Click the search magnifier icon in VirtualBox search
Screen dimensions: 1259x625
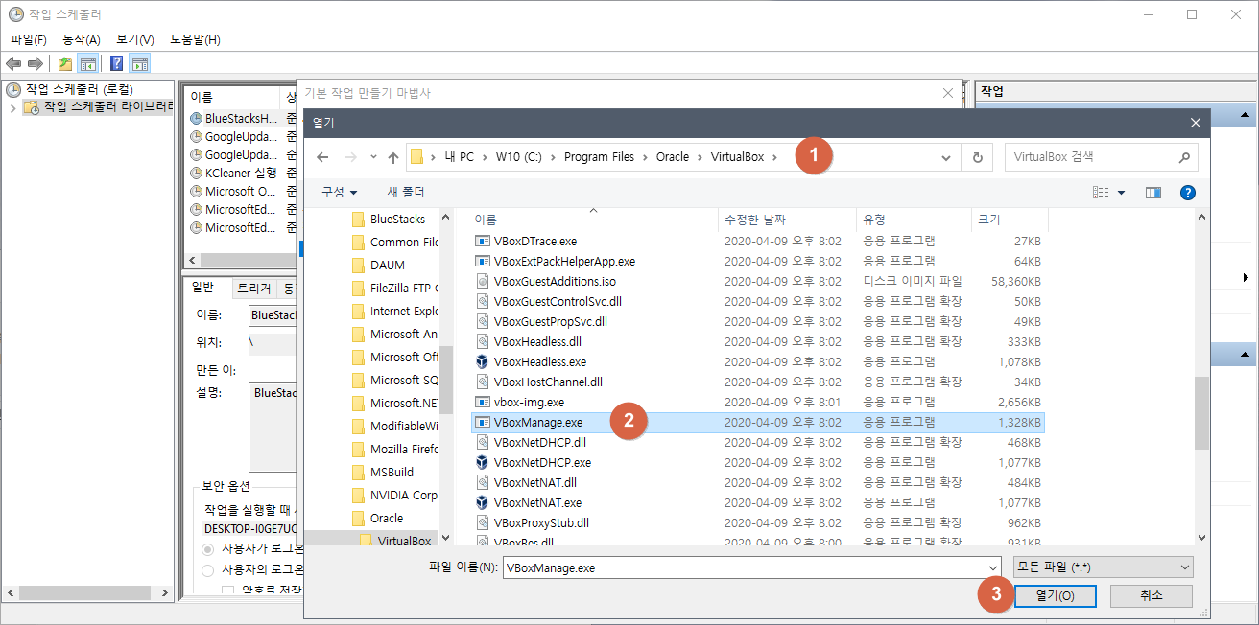pyautogui.click(x=1183, y=157)
